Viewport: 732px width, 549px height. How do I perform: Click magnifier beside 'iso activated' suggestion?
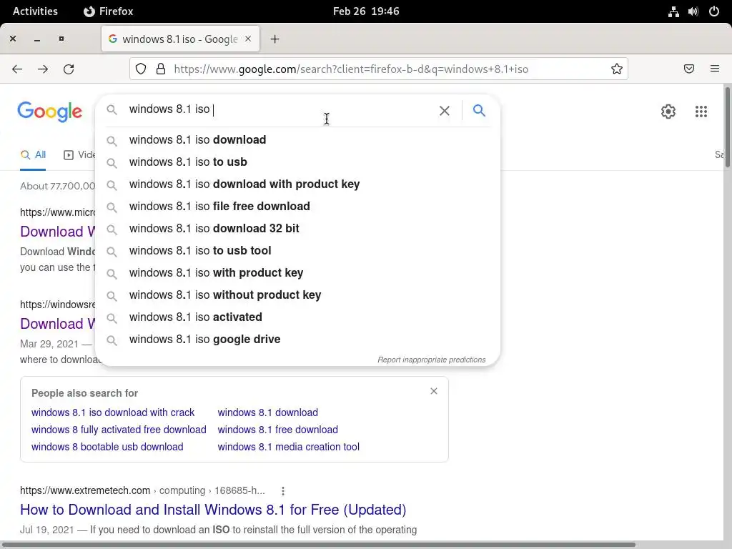coord(112,318)
